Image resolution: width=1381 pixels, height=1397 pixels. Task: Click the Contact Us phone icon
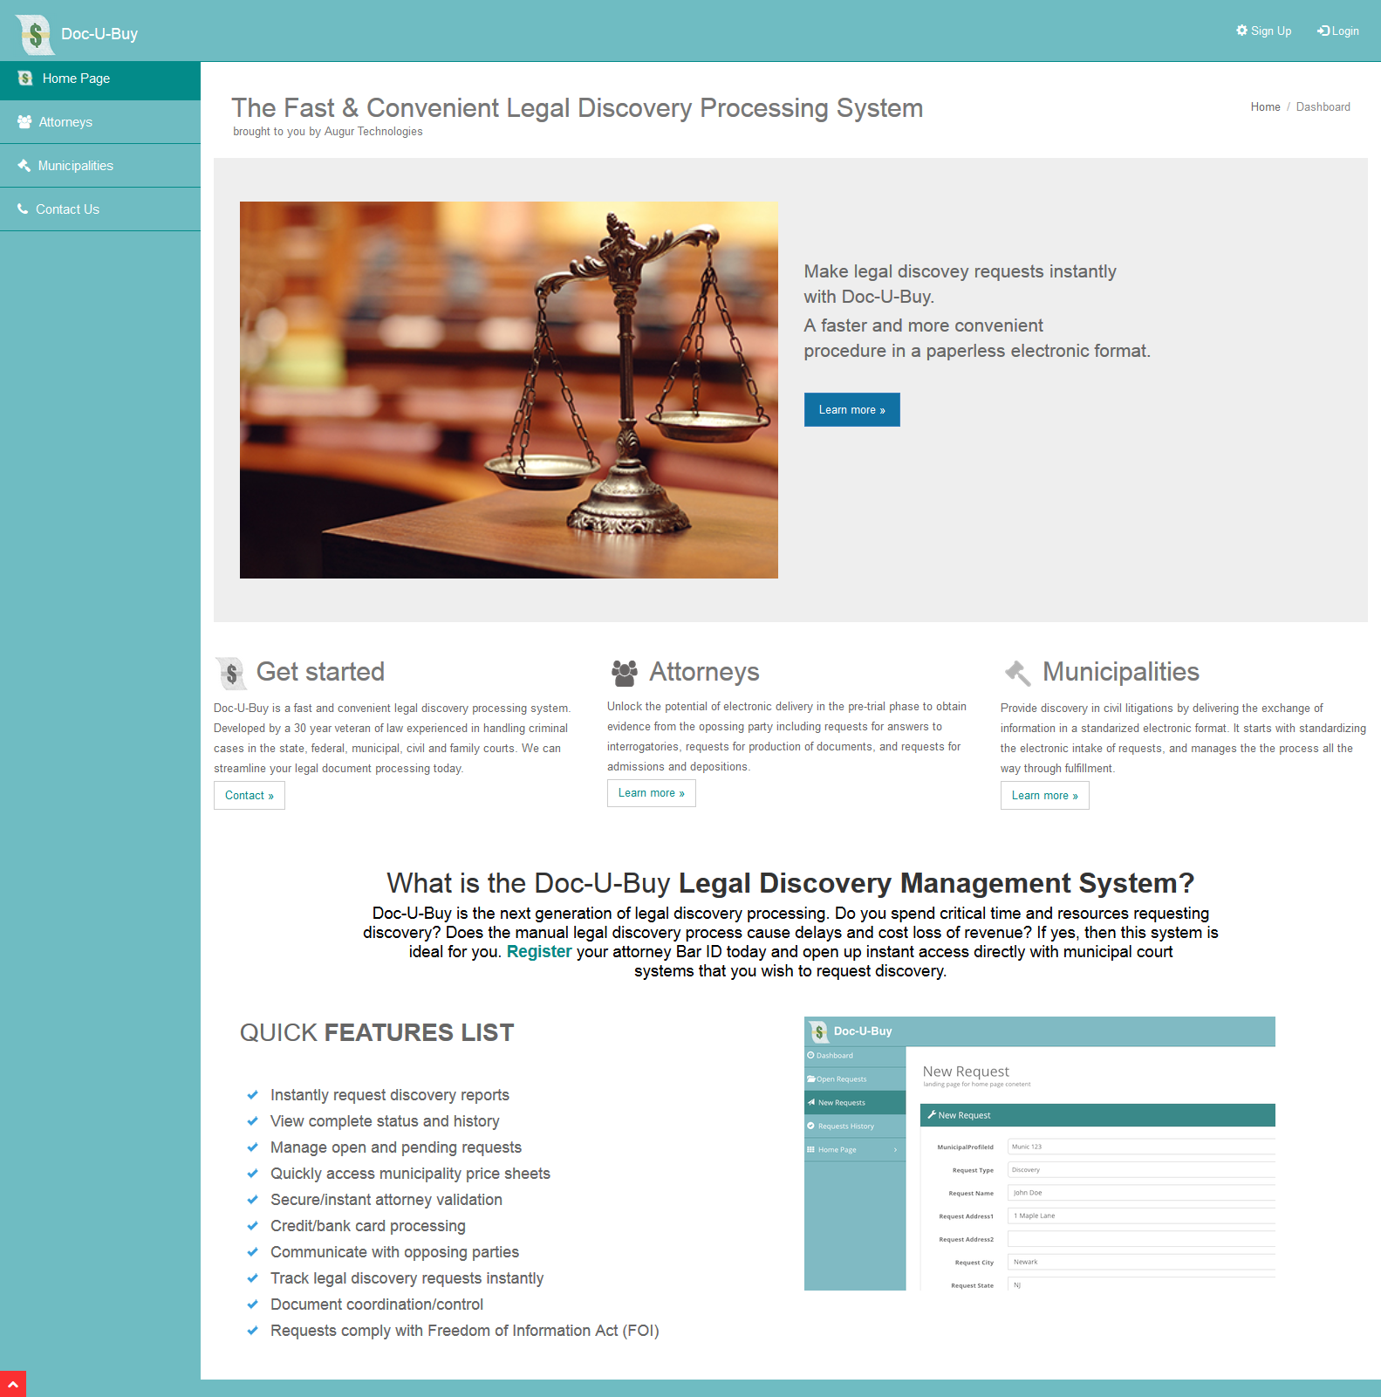pyautogui.click(x=24, y=209)
